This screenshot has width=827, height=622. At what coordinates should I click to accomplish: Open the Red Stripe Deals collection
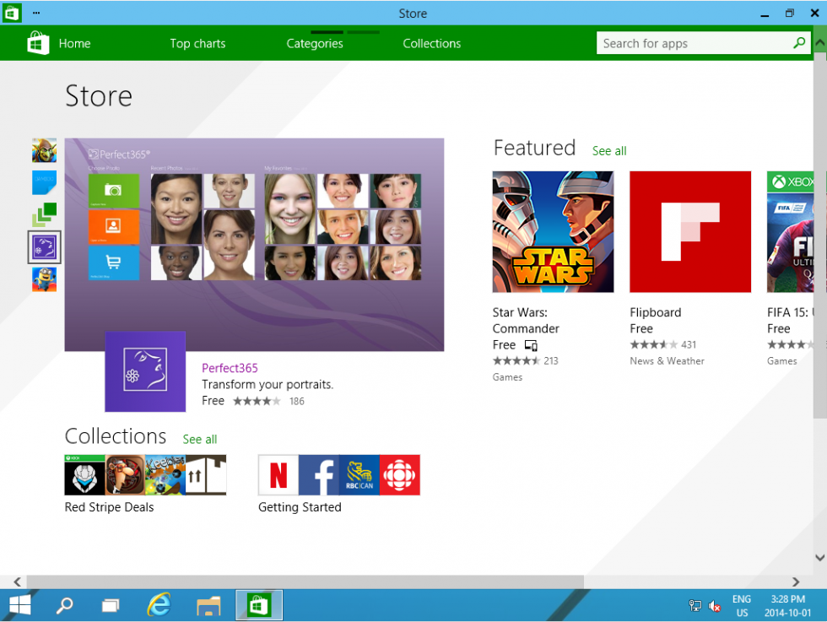145,475
